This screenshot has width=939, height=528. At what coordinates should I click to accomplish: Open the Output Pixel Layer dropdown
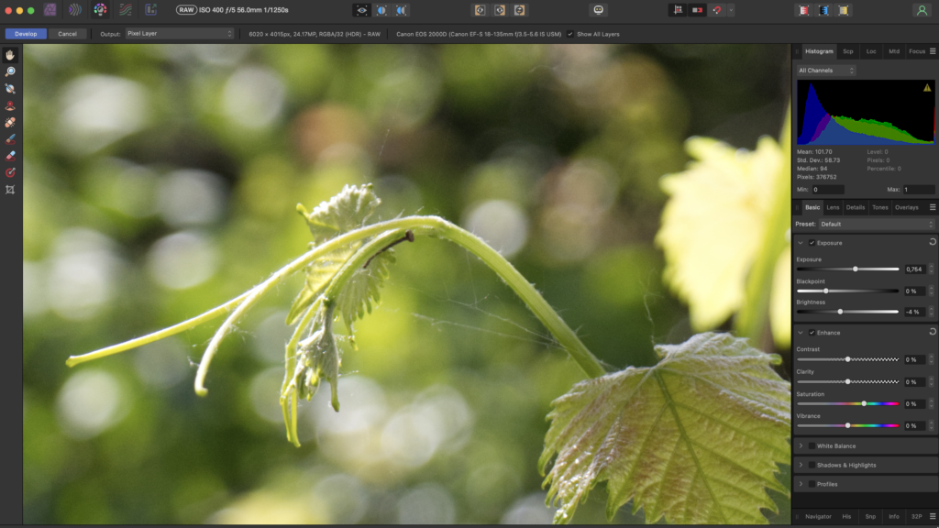click(179, 34)
